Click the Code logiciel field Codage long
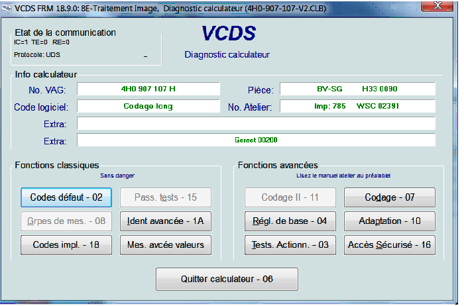 [148, 106]
